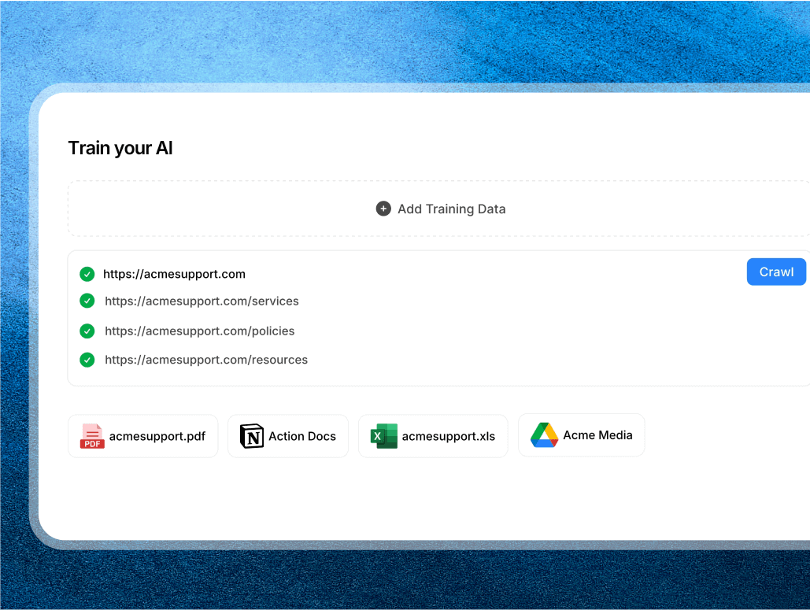Image resolution: width=810 pixels, height=610 pixels.
Task: Click the green checkmark beside https://acmesupport.com
Action: tap(87, 274)
